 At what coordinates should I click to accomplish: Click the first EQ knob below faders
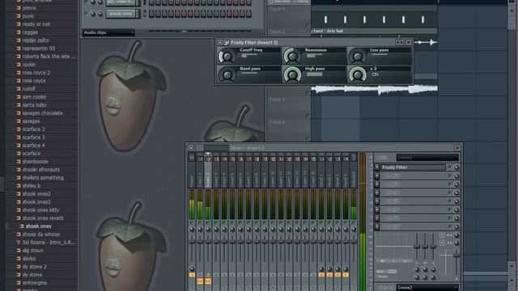point(417,269)
